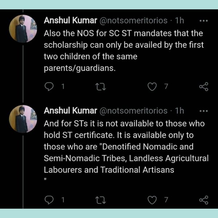Open Anshul Kumar profile from first tweet name
Viewport: 218px width, 218px height.
(x=70, y=20)
